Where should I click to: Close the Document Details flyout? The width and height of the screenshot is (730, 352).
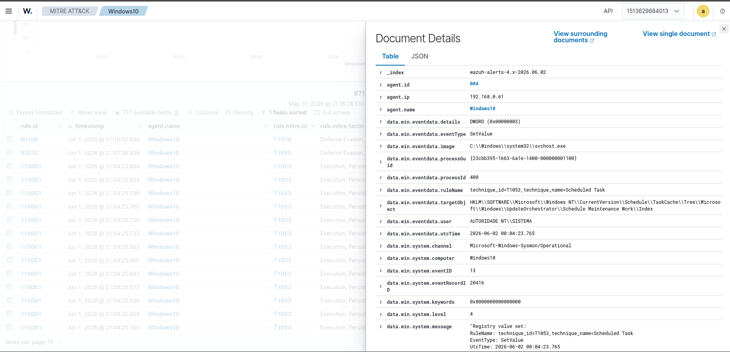724,29
